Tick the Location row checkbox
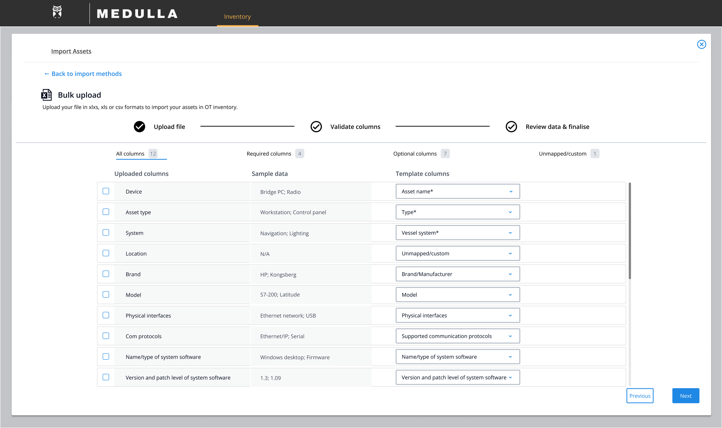 click(x=106, y=253)
